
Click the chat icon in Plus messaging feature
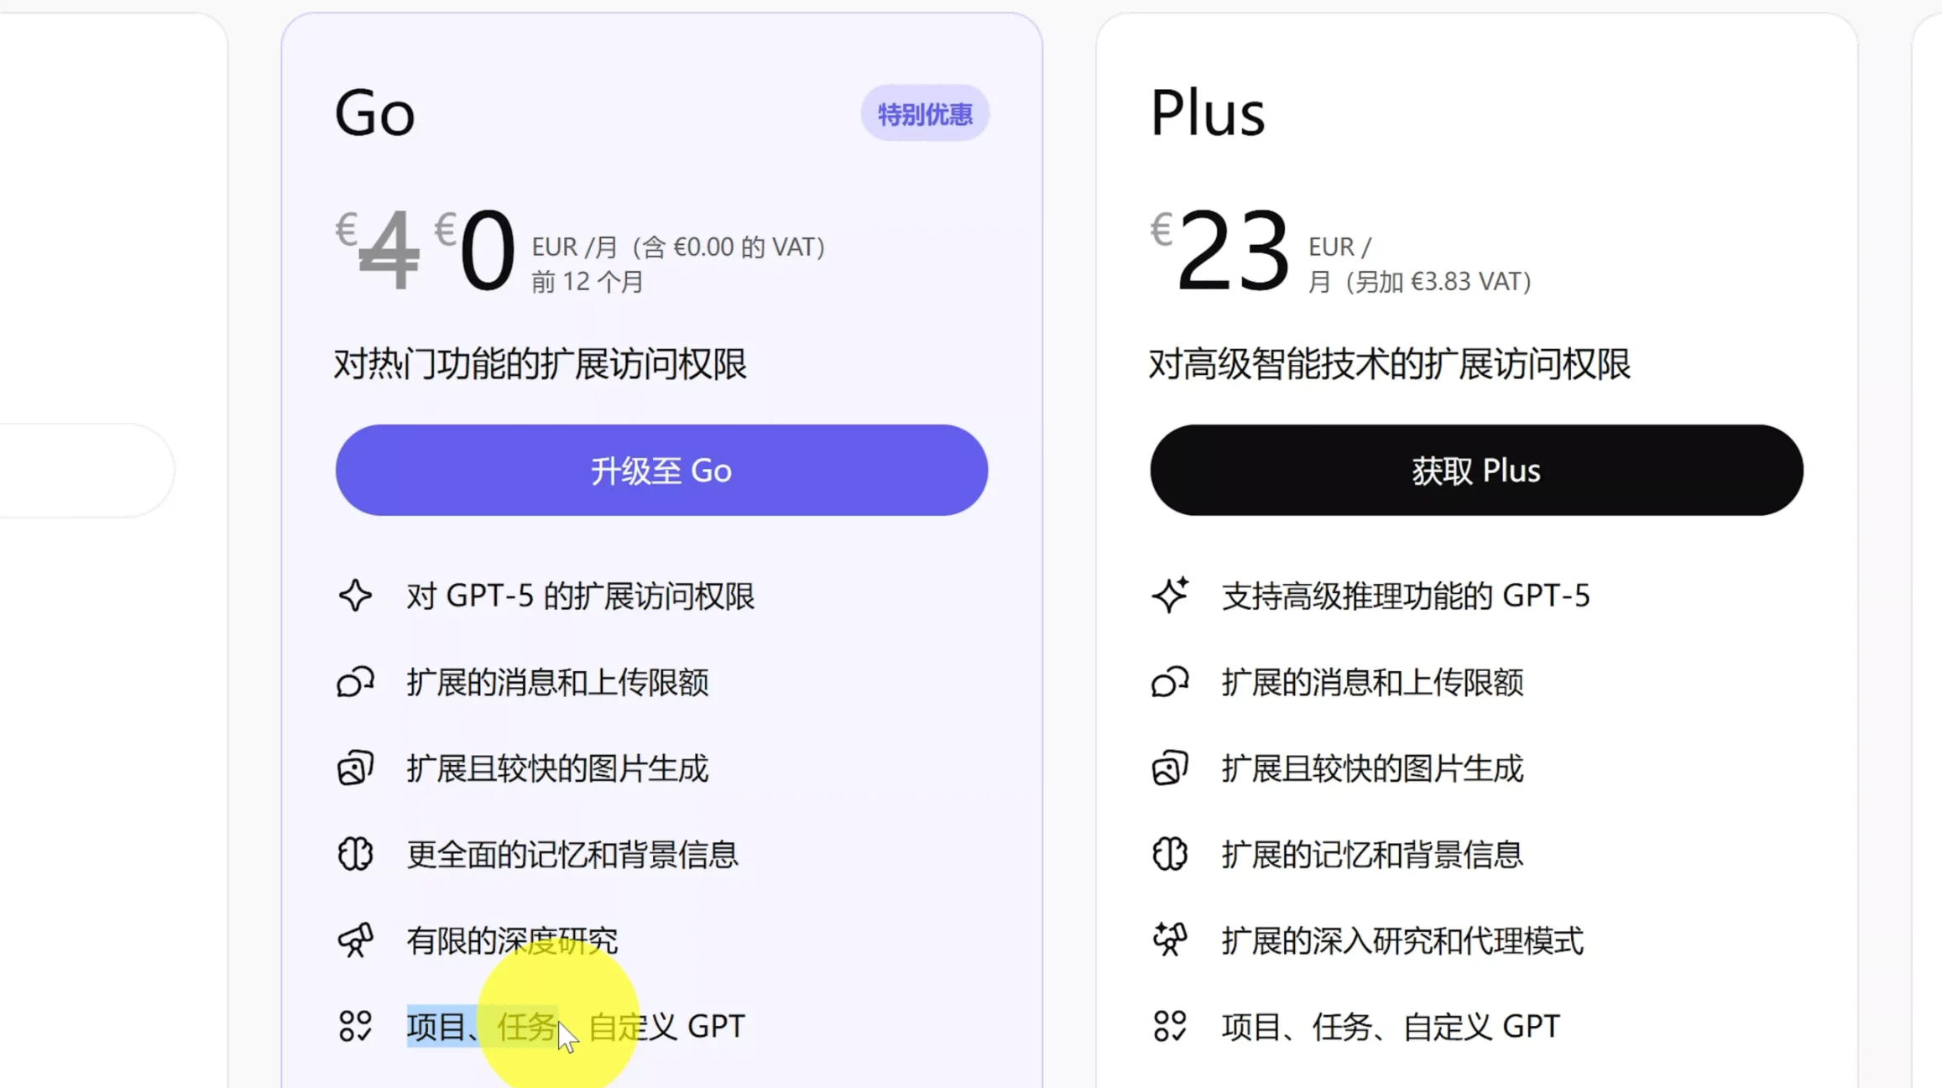1170,683
